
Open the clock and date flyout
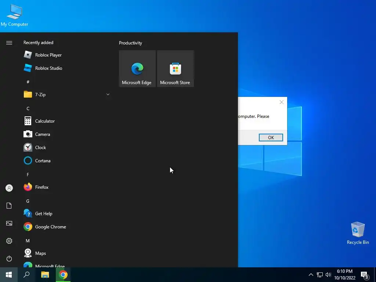coord(345,275)
